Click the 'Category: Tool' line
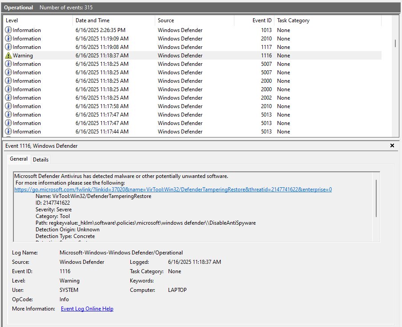The width and height of the screenshot is (402, 327). point(52,216)
